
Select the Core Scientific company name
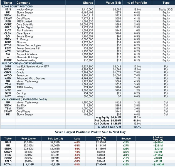pos(25,24)
